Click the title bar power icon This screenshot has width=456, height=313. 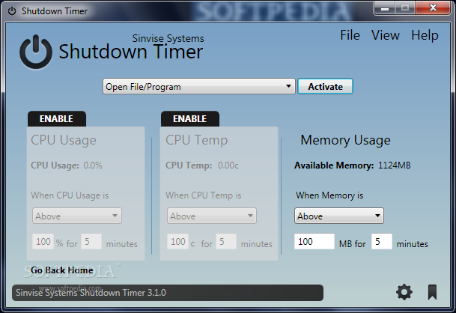12,11
